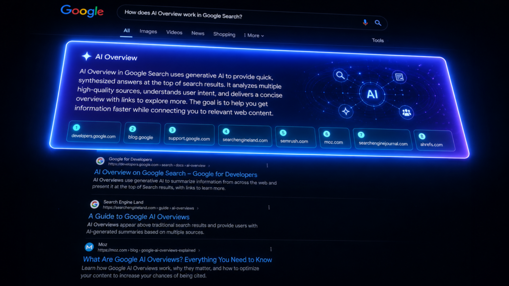Click the search lens node in AI graphic
Image resolution: width=509 pixels, height=286 pixels.
click(340, 75)
